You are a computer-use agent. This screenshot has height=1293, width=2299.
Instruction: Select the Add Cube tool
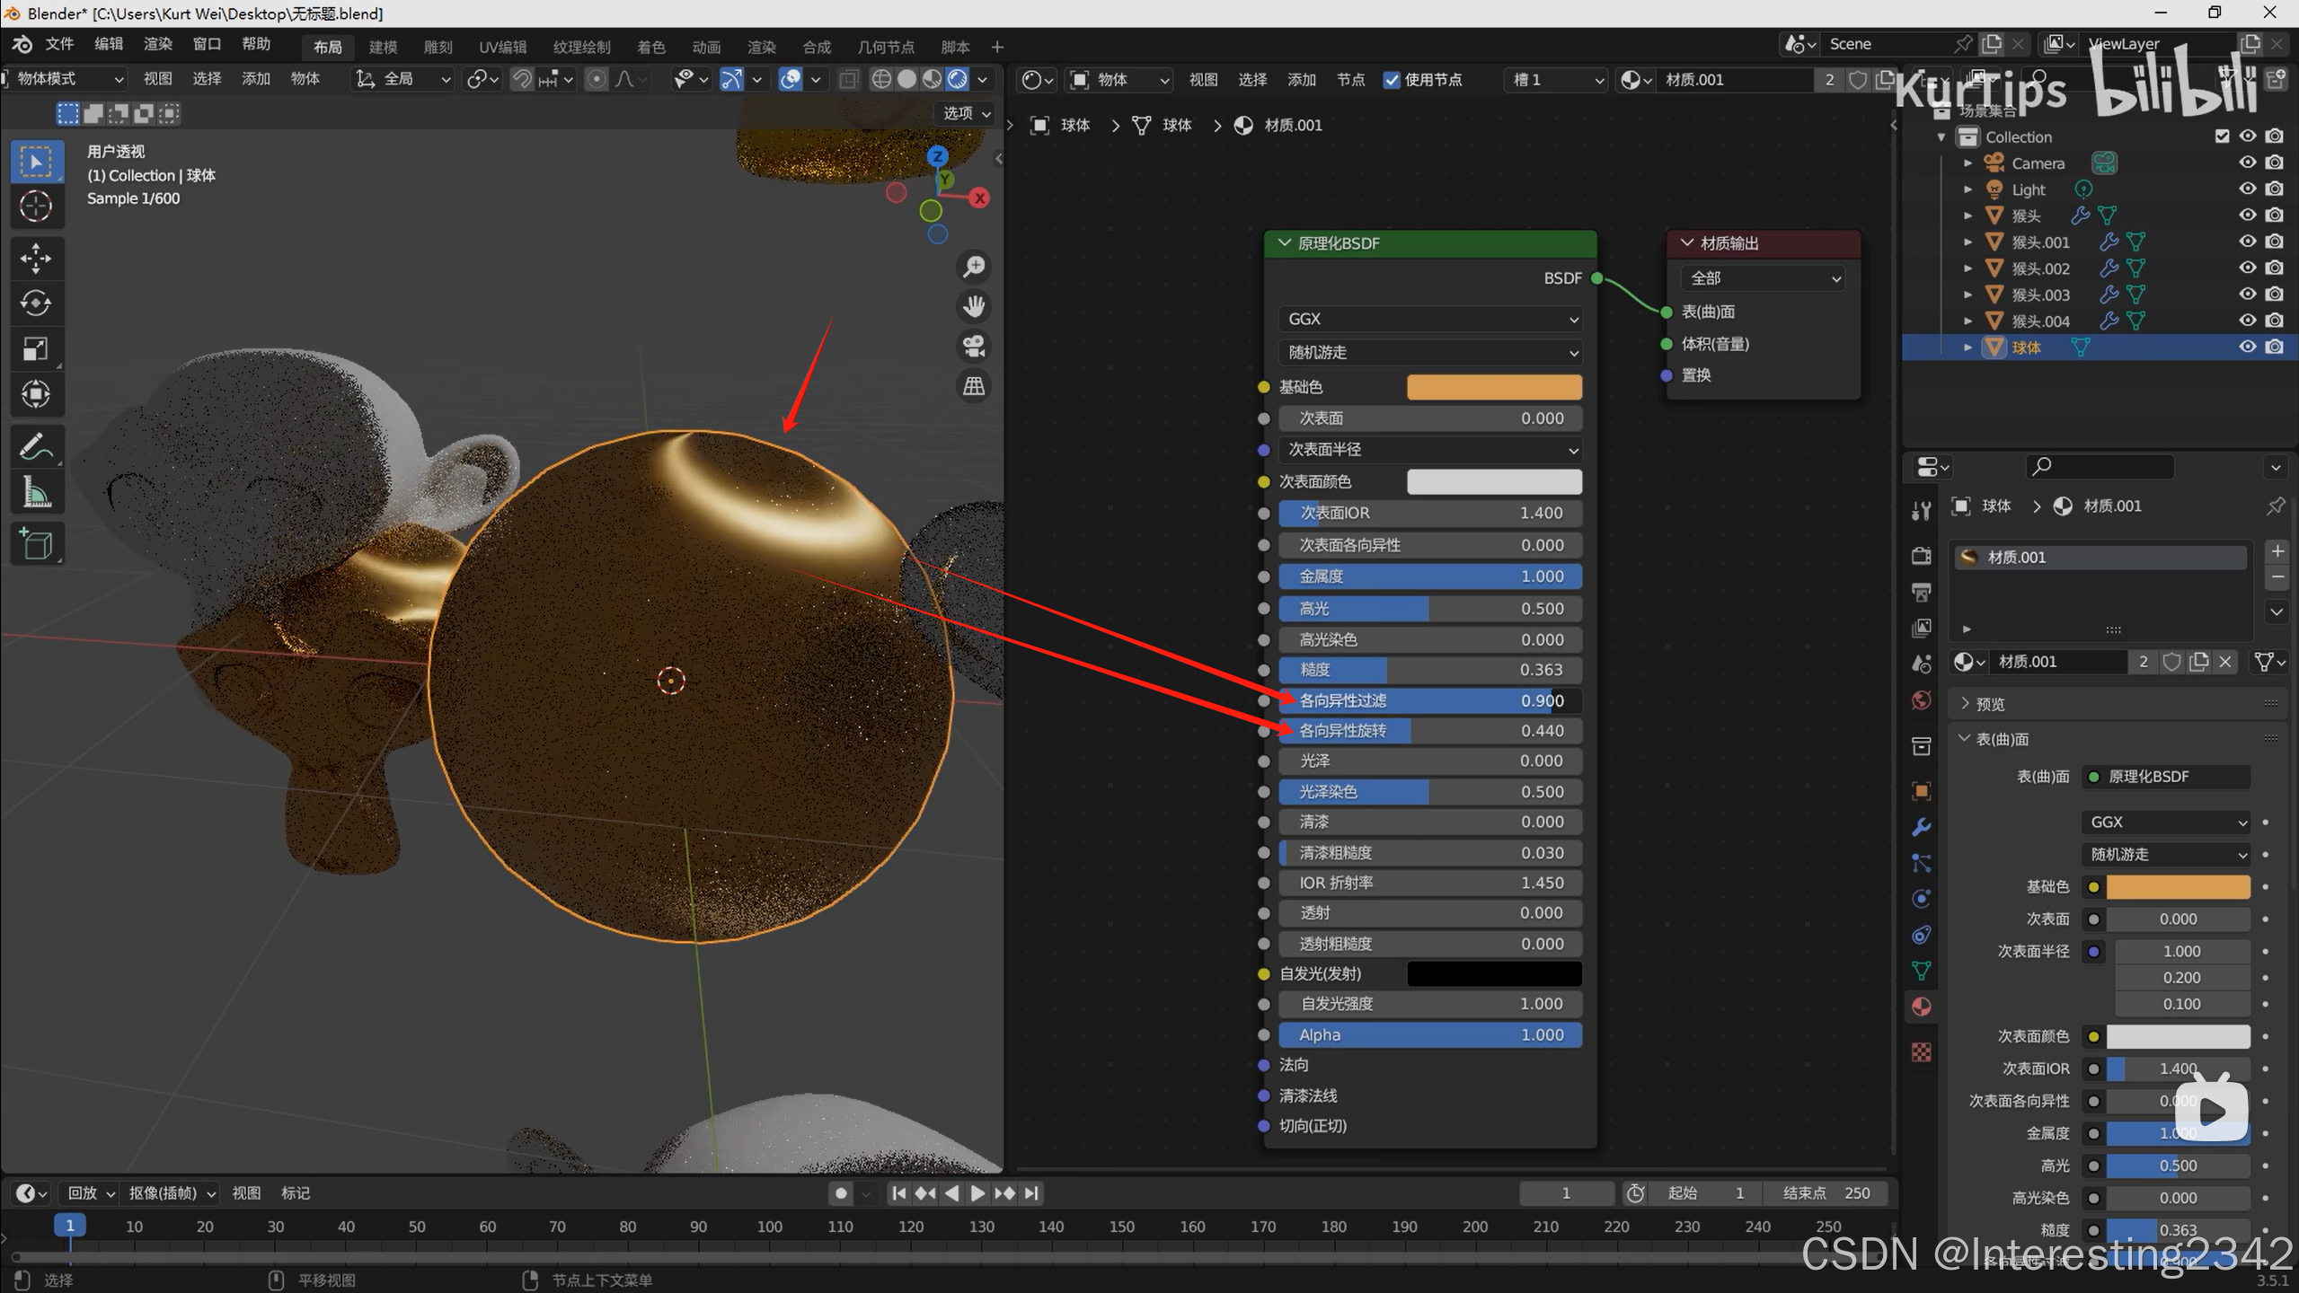click(x=36, y=544)
